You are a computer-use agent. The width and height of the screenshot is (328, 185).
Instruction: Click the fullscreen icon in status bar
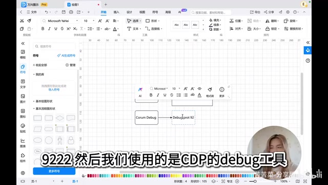tap(305, 181)
